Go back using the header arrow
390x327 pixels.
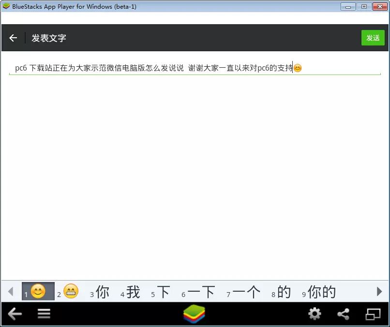pos(13,38)
